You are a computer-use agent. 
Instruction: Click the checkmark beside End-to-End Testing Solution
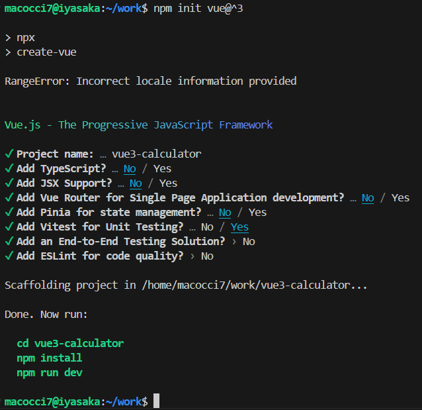[9, 242]
